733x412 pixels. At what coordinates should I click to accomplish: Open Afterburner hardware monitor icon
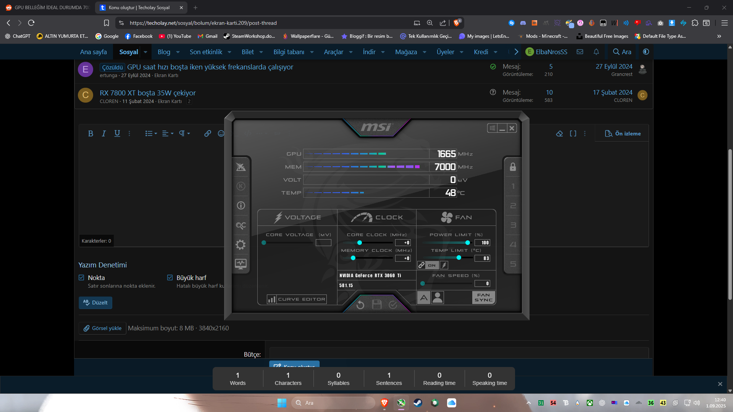pyautogui.click(x=241, y=264)
